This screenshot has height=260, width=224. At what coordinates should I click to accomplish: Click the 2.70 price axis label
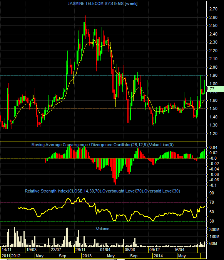click(x=213, y=9)
